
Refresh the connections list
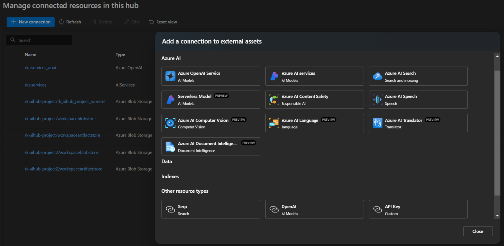pos(70,22)
